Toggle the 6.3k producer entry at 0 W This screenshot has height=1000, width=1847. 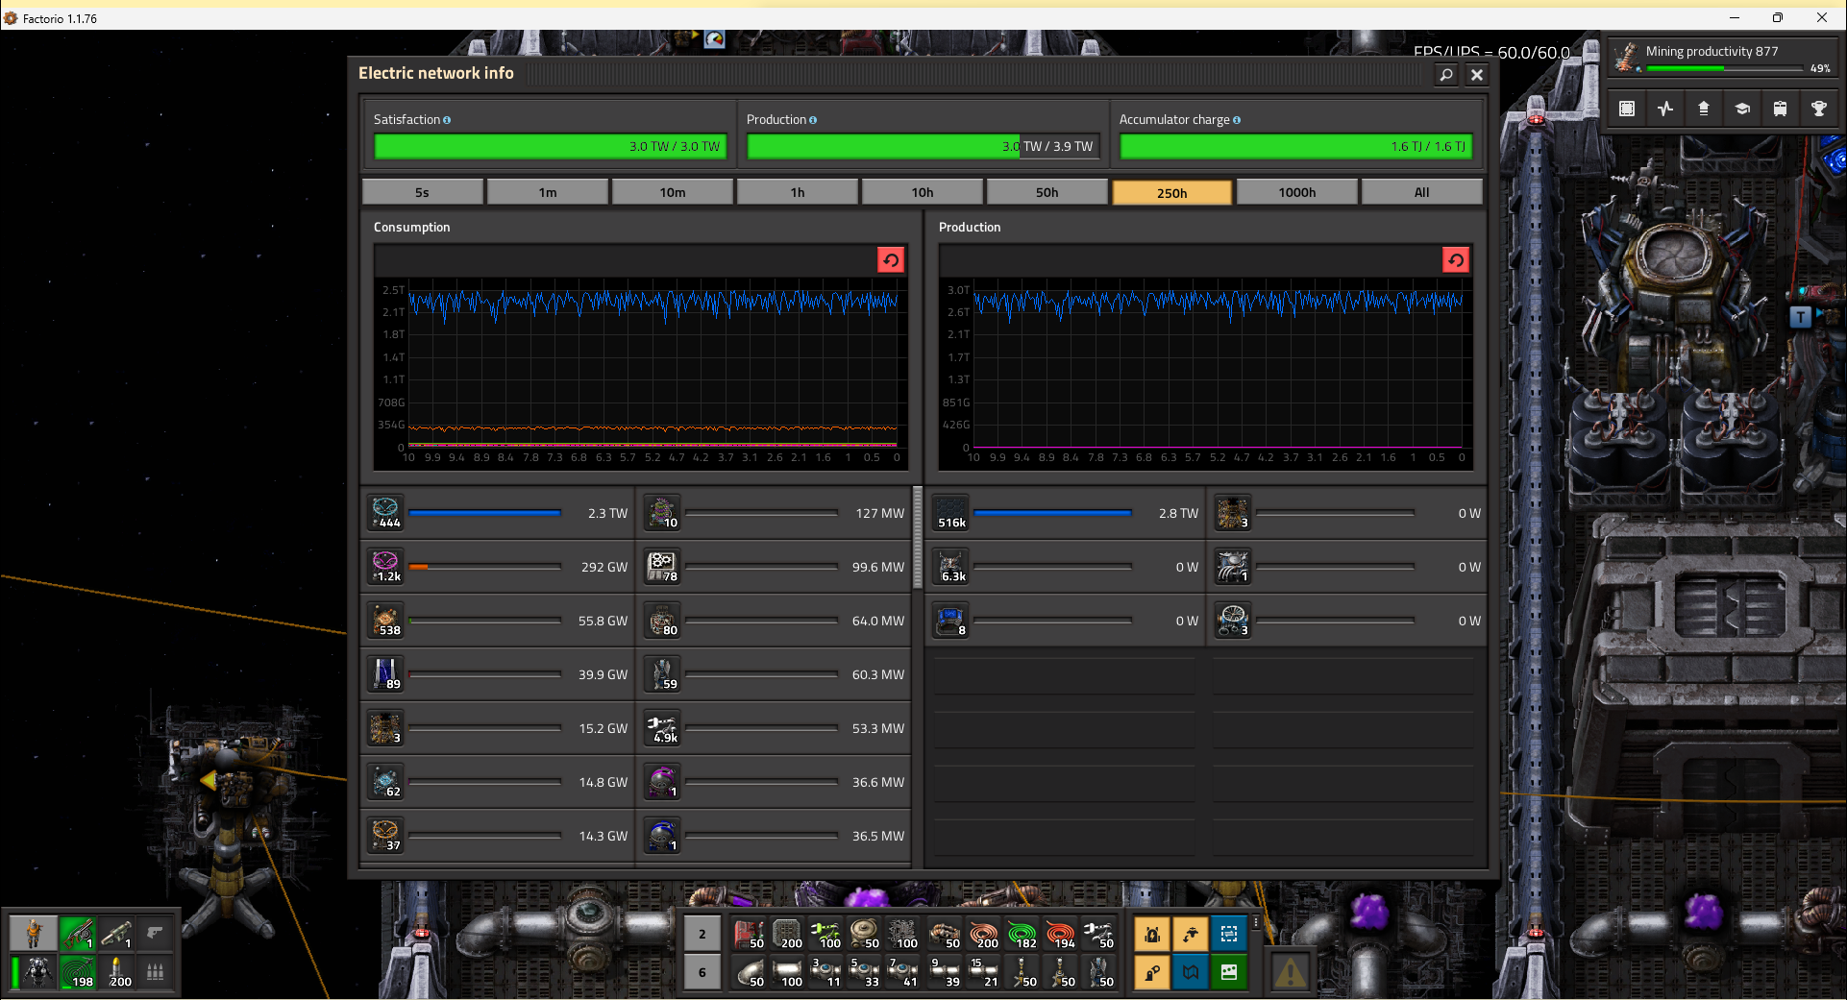click(x=1067, y=567)
